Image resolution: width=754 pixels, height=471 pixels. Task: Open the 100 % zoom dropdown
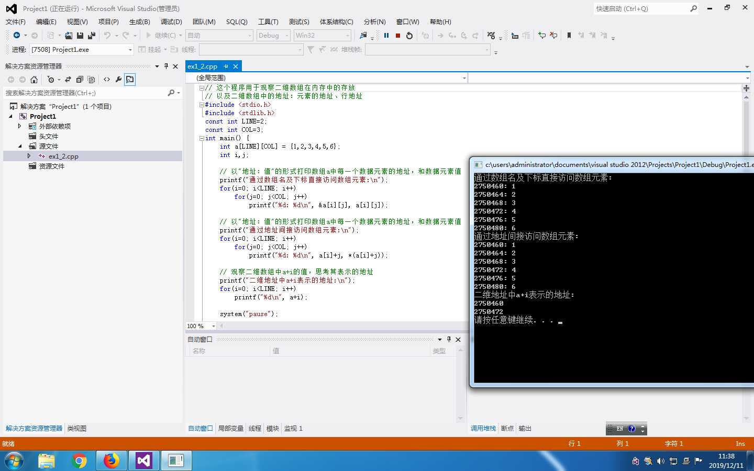(x=213, y=326)
